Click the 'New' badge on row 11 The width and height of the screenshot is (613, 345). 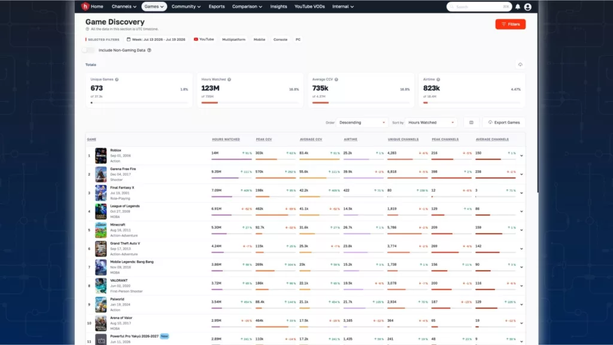tap(164, 336)
